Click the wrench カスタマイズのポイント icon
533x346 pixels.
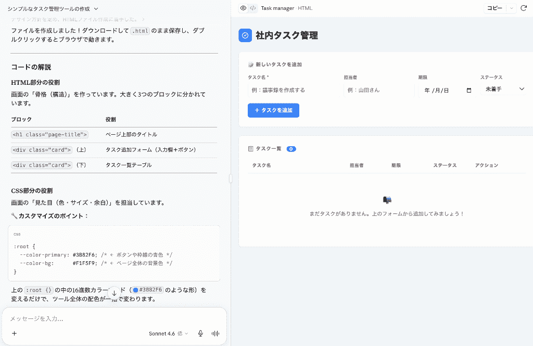tap(14, 216)
